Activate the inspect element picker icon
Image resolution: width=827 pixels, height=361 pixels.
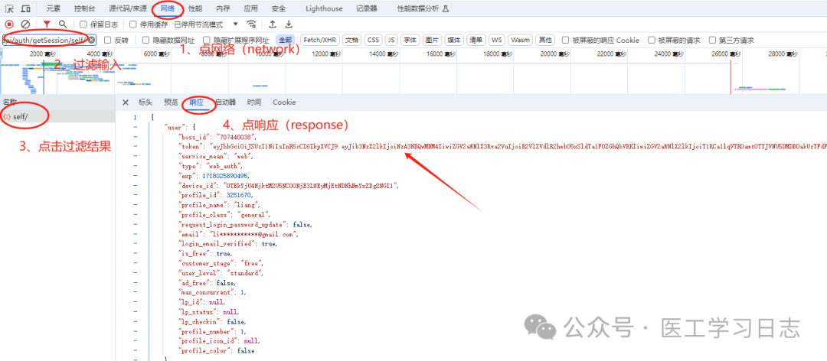point(9,9)
